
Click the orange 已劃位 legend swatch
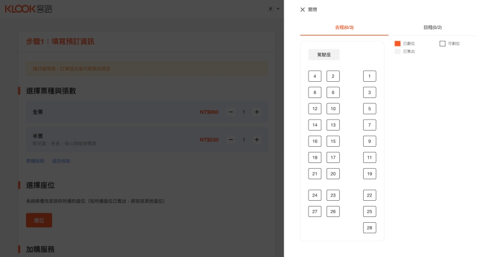click(397, 44)
